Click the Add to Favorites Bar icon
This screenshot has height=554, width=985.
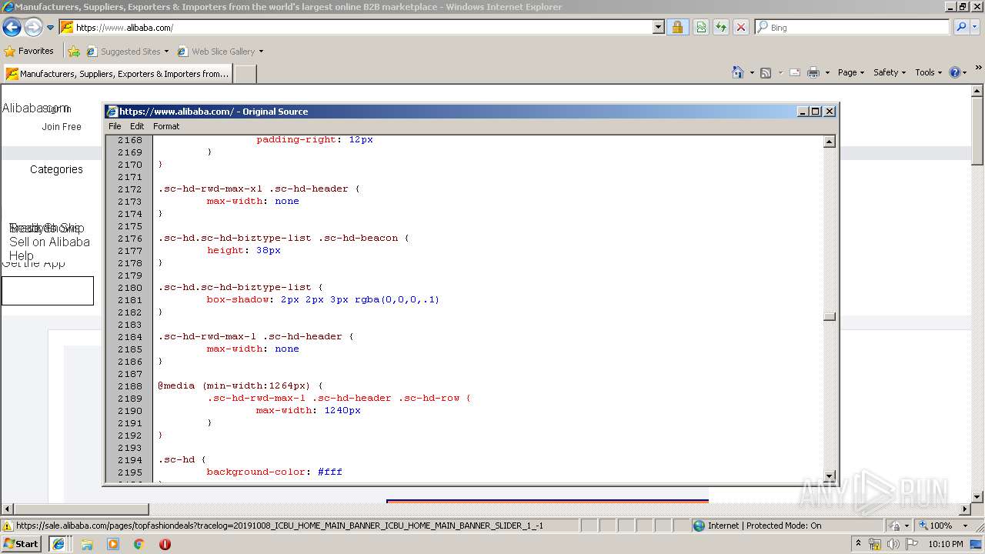74,52
